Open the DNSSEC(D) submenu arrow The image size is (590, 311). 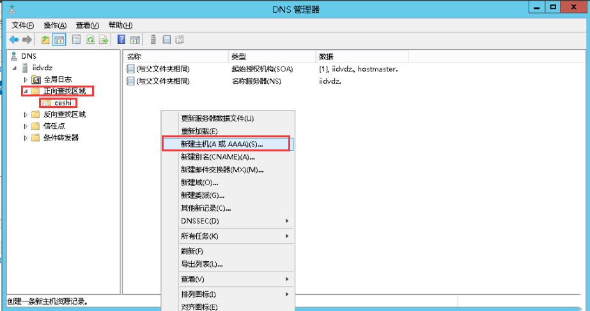pyautogui.click(x=287, y=221)
